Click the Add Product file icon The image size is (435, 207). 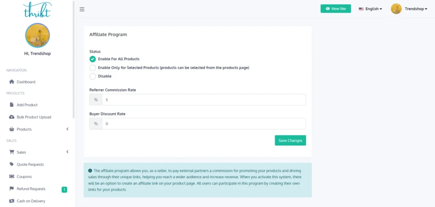(x=12, y=105)
